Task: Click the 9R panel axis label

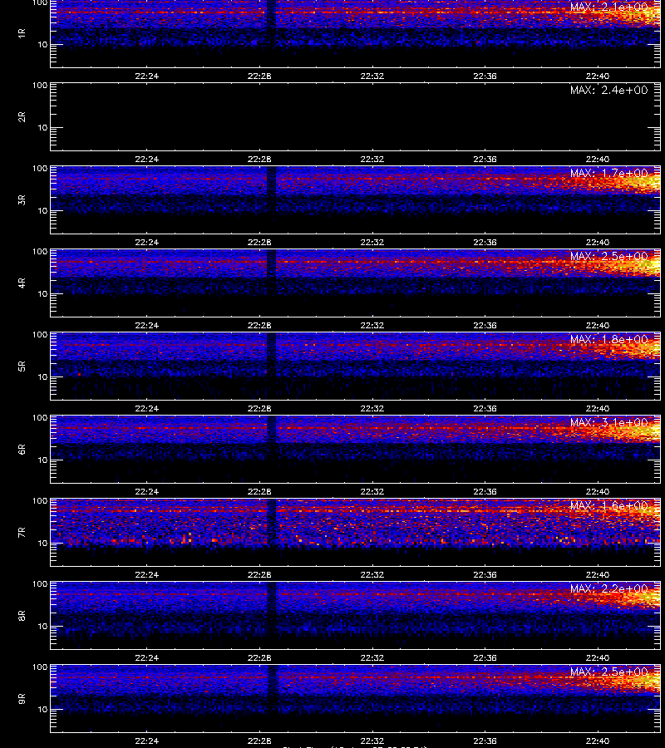Action: 22,699
